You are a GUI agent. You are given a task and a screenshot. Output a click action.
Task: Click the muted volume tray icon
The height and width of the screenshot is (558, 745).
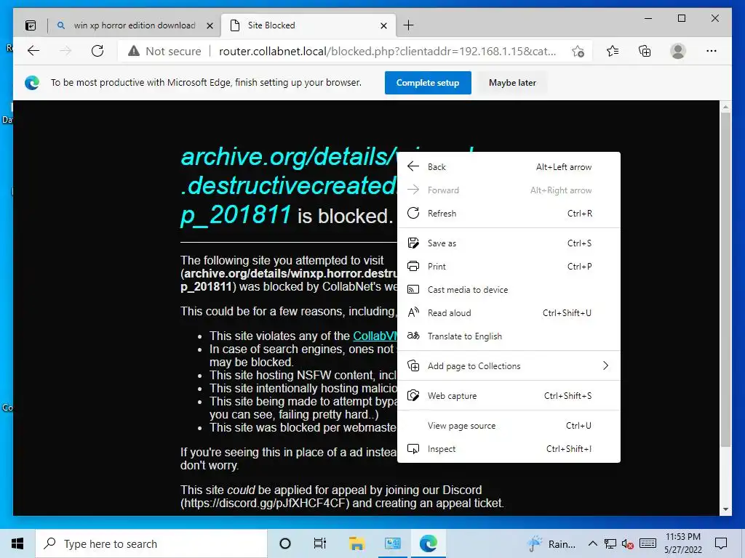click(x=628, y=543)
